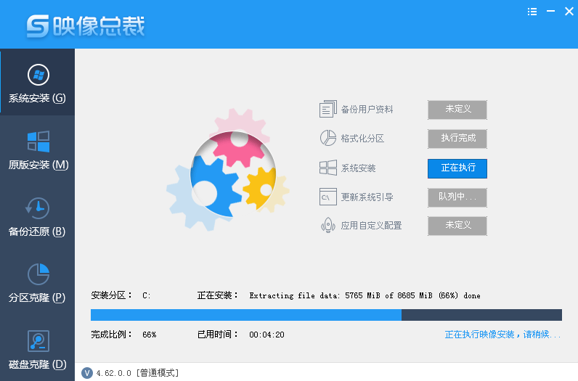Open the 系统安装 (G) sidebar section
The width and height of the screenshot is (578, 381).
[x=37, y=82]
